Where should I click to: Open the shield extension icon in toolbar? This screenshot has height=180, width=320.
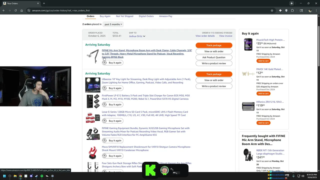[x=286, y=10]
